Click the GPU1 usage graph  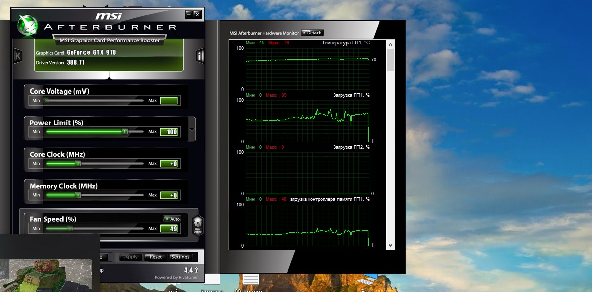(307, 121)
